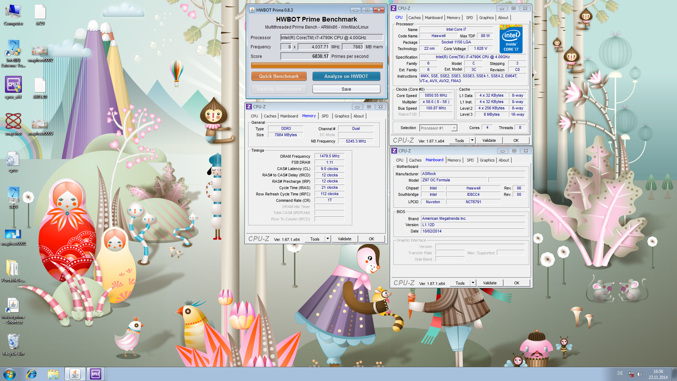Screen dimensions: 677x381
Task: Open snaphsot0001 image file
Action: tap(13, 237)
